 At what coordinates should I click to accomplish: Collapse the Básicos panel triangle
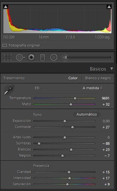[x=112, y=69]
